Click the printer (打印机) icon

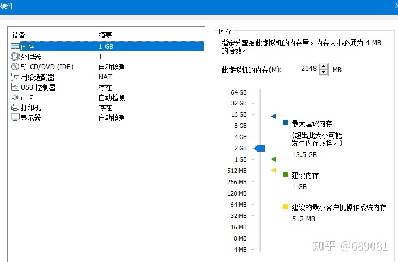15,108
